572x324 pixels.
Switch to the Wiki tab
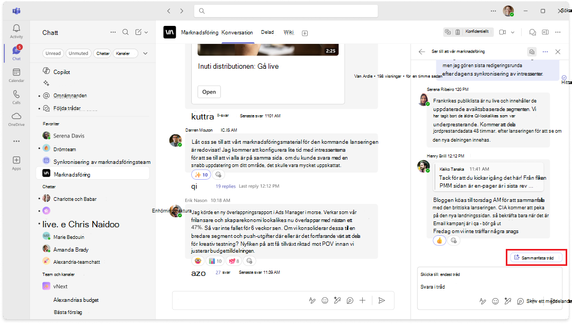pyautogui.click(x=289, y=32)
